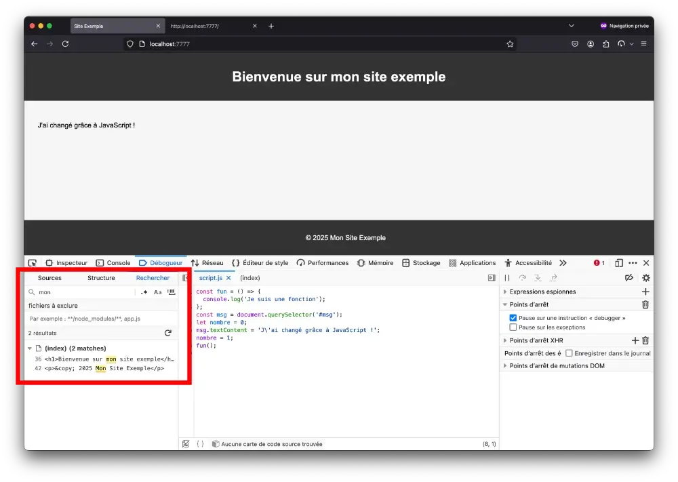
Task: Click the fichiers à exclure input field
Action: coord(102,319)
